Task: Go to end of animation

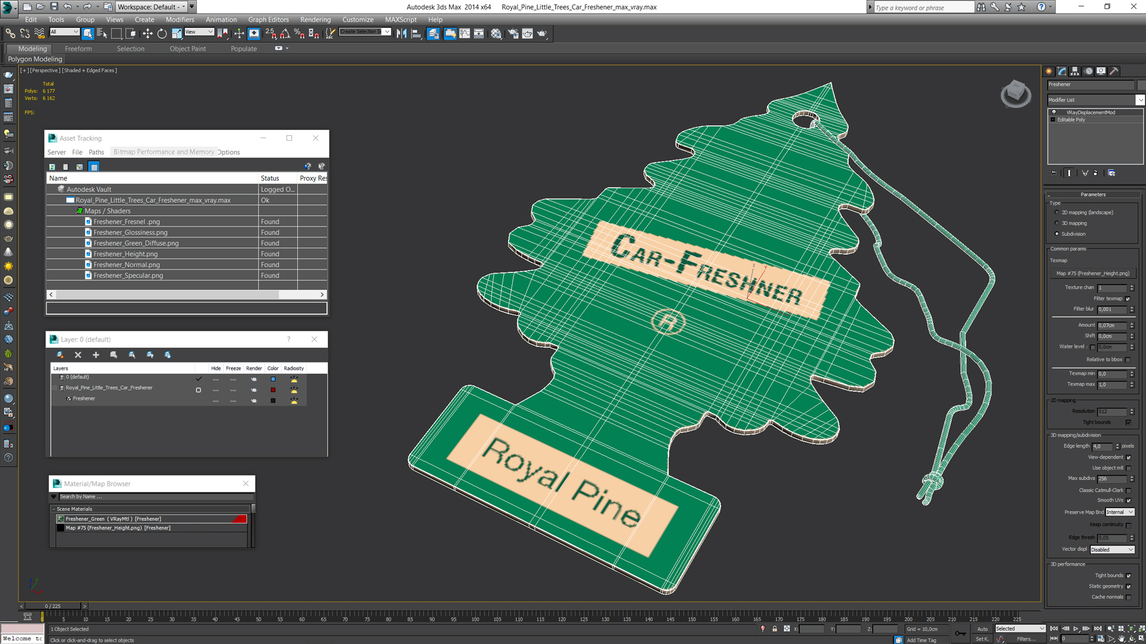Action: 1098,628
